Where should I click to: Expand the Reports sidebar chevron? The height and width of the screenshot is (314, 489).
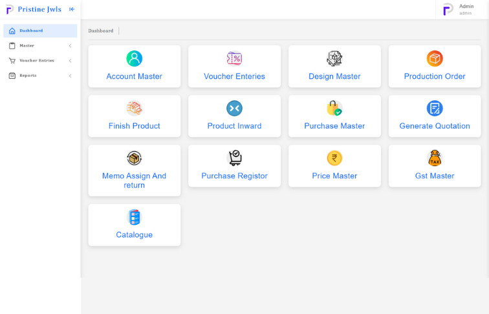70,76
